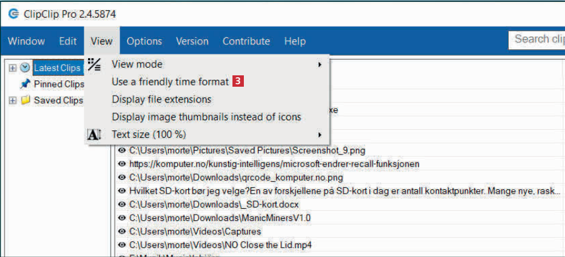This screenshot has width=565, height=257.
Task: Select the Downloads\_SD-kort.docx clip
Action: tap(214, 204)
